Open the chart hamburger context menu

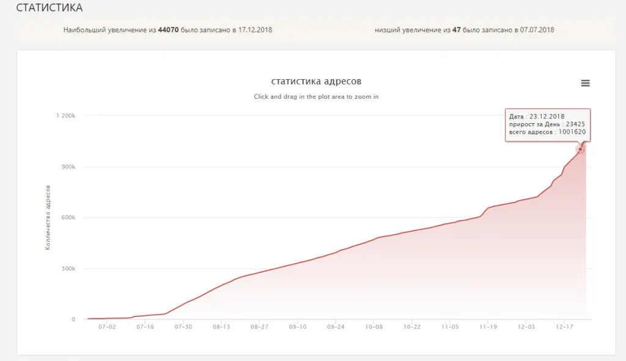click(585, 83)
